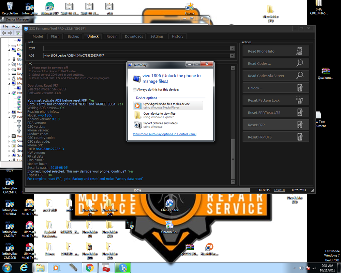The width and height of the screenshot is (341, 273).
Task: Open the Emma desktop shortcut
Action: click(x=189, y=8)
